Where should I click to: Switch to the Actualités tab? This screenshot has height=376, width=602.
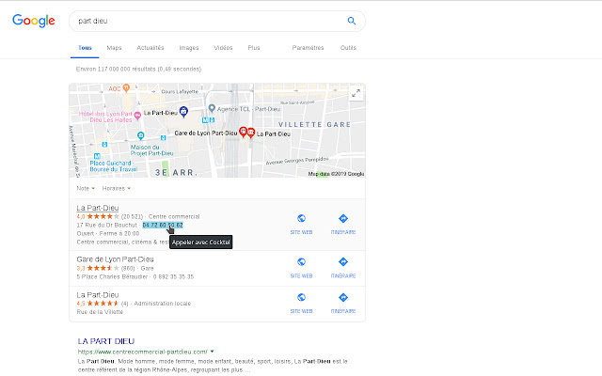pyautogui.click(x=150, y=48)
